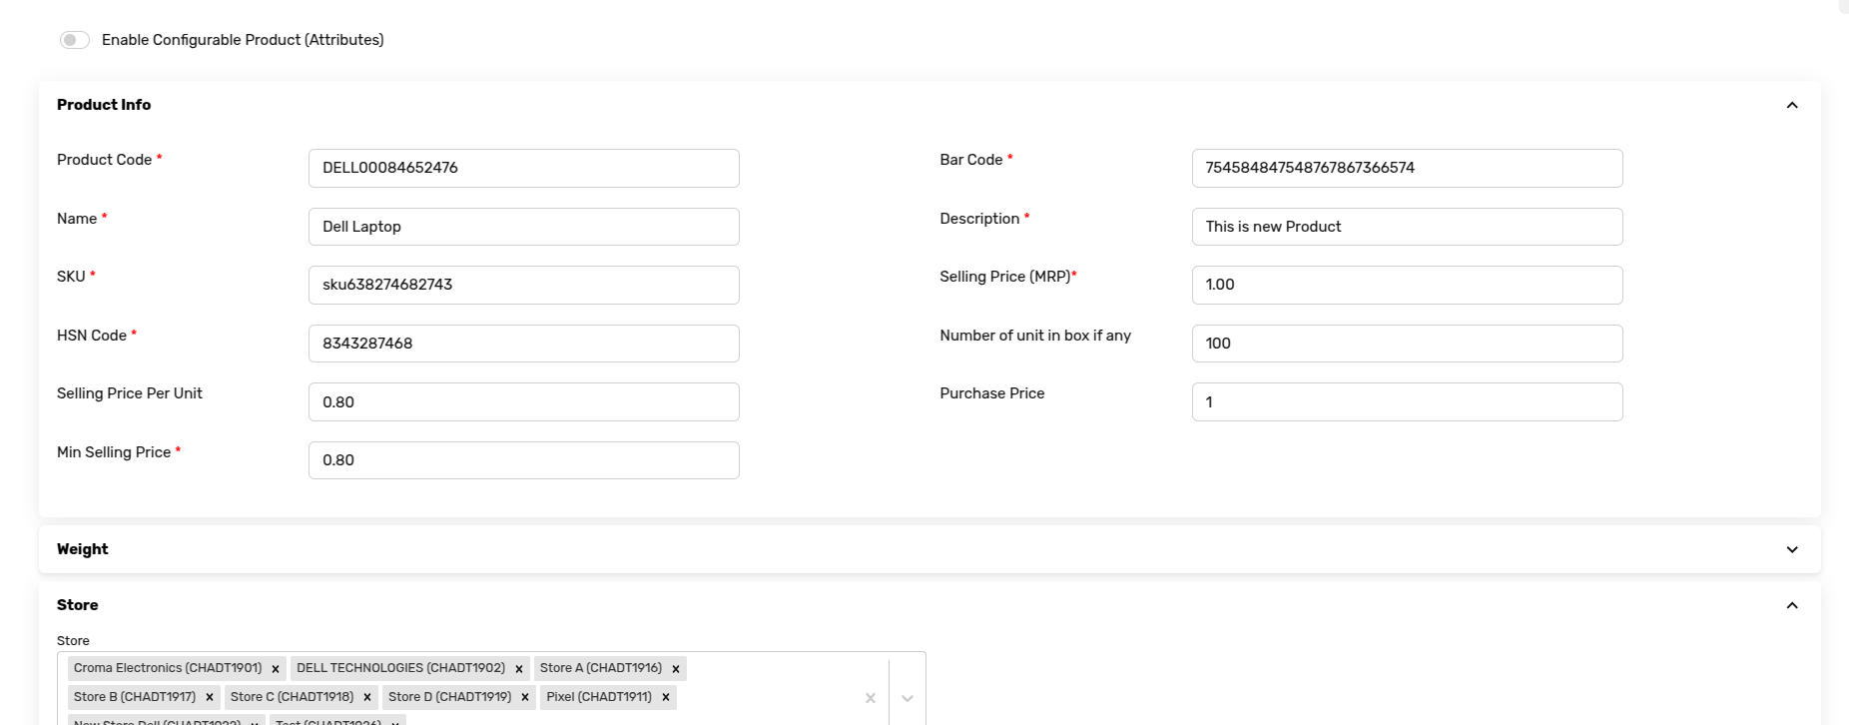
Task: Edit the Product Code field
Action: pyautogui.click(x=524, y=168)
